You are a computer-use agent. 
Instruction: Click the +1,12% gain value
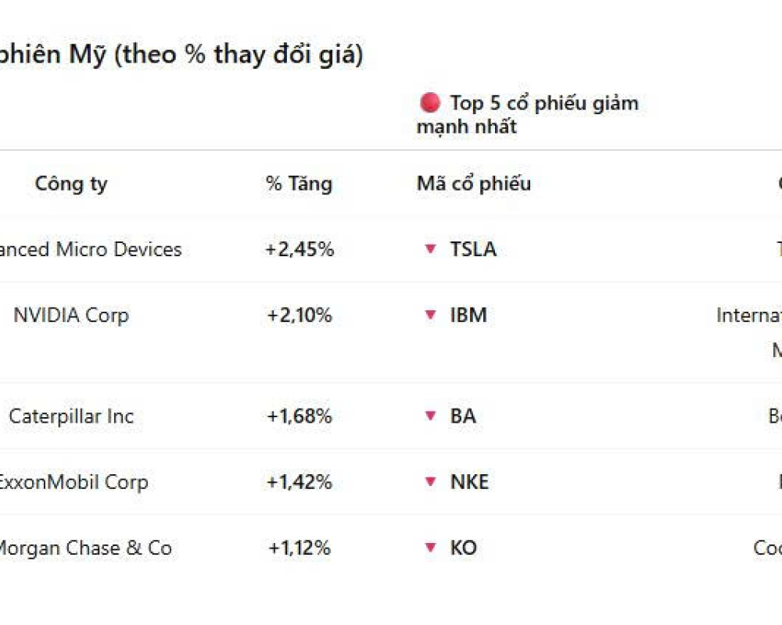click(x=300, y=548)
